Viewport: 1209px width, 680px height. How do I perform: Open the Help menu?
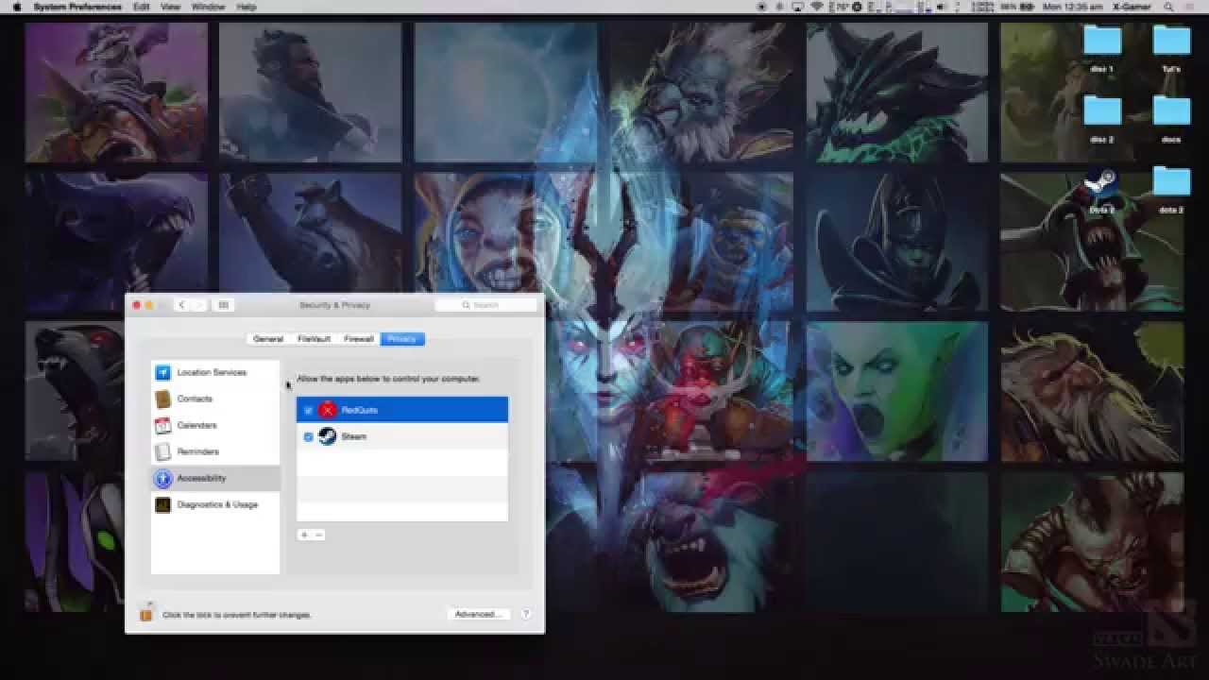(247, 7)
